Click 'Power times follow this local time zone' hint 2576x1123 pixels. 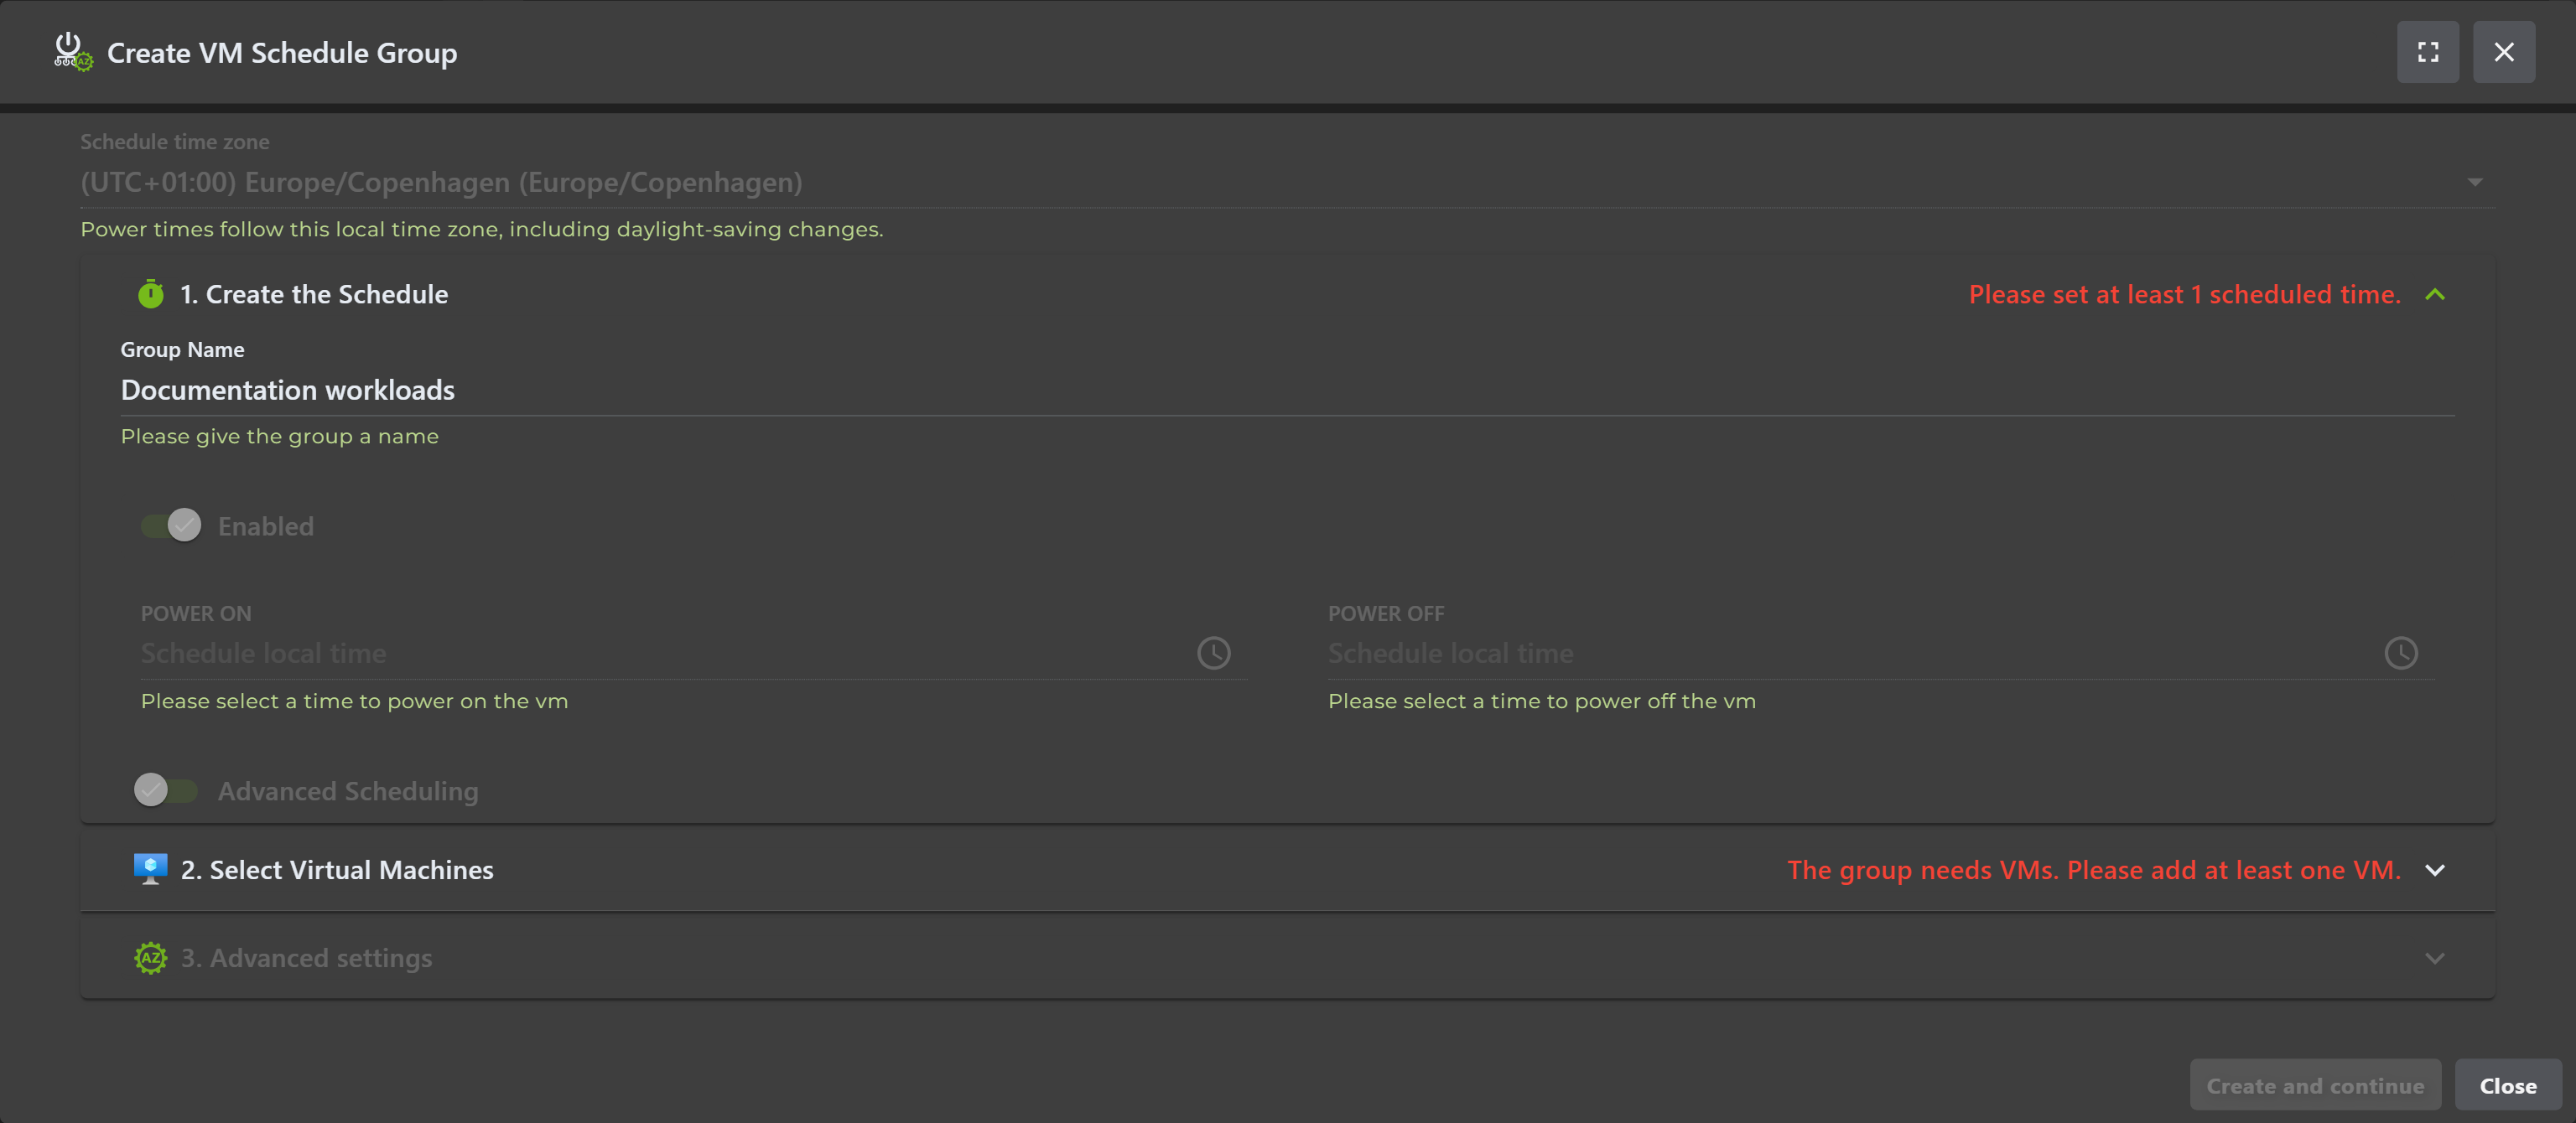click(x=482, y=230)
